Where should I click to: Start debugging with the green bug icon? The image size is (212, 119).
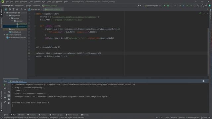pyautogui.click(x=168, y=6)
